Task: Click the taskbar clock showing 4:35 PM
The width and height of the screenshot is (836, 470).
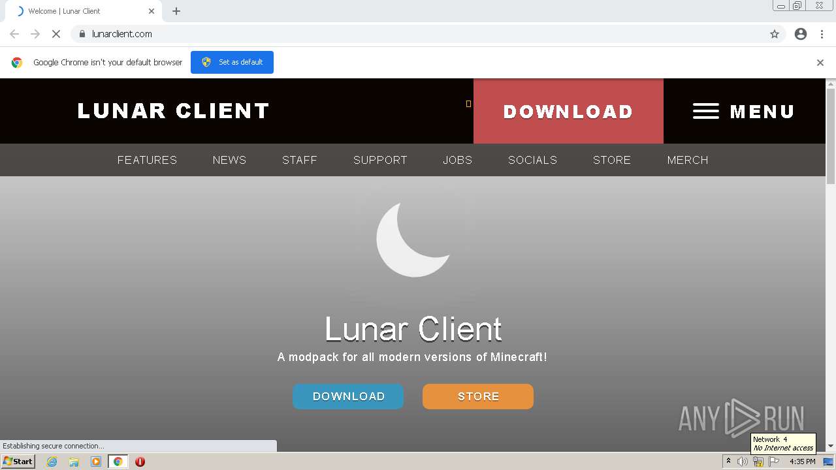Action: [x=803, y=462]
